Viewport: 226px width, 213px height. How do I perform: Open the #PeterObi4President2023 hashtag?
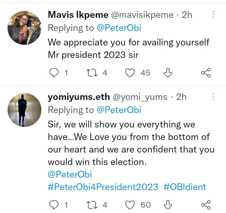[103, 187]
